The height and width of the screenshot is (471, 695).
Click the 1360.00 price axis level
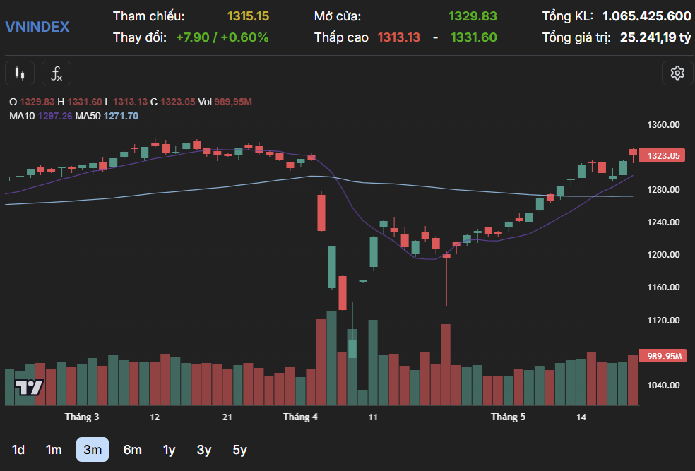[x=663, y=125]
